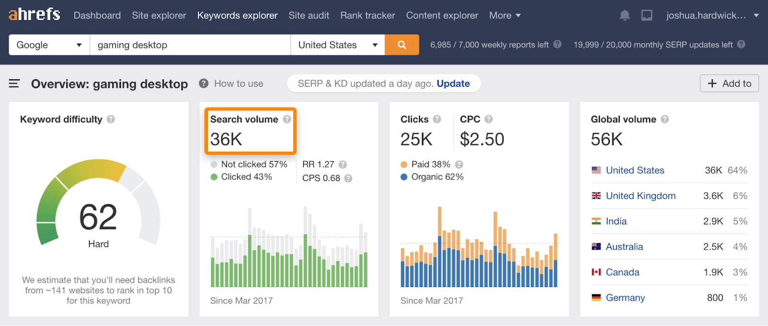Click help icon next to CPC
Viewport: 768px width, 326px height.
(x=489, y=119)
